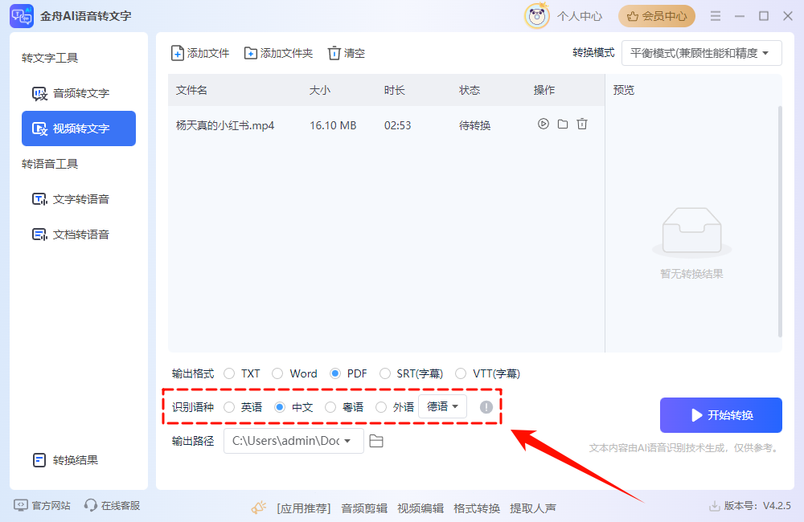Screen dimensions: 804x522
Task: Click the 开始转换 start conversion button
Action: coord(720,415)
